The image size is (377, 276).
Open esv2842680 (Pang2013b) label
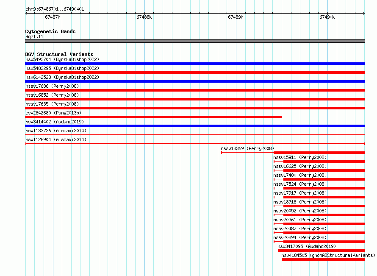point(53,113)
